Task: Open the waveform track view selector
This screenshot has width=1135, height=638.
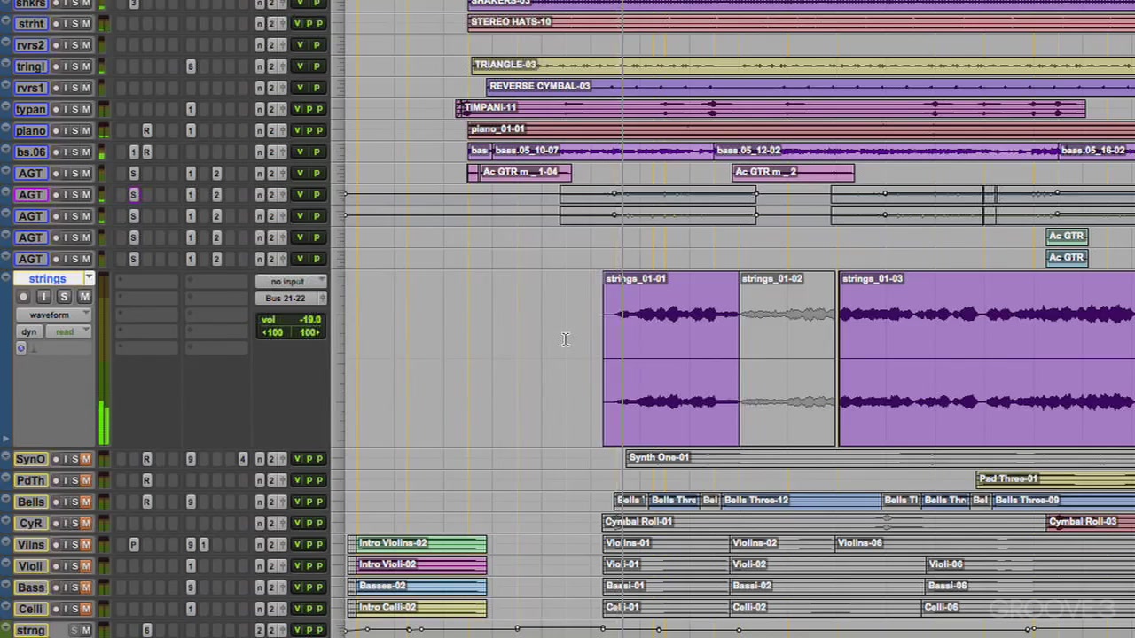Action: pyautogui.click(x=54, y=315)
